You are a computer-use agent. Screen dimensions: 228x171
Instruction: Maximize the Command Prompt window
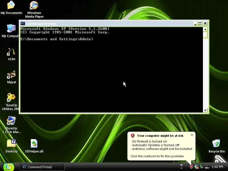pyautogui.click(x=200, y=24)
